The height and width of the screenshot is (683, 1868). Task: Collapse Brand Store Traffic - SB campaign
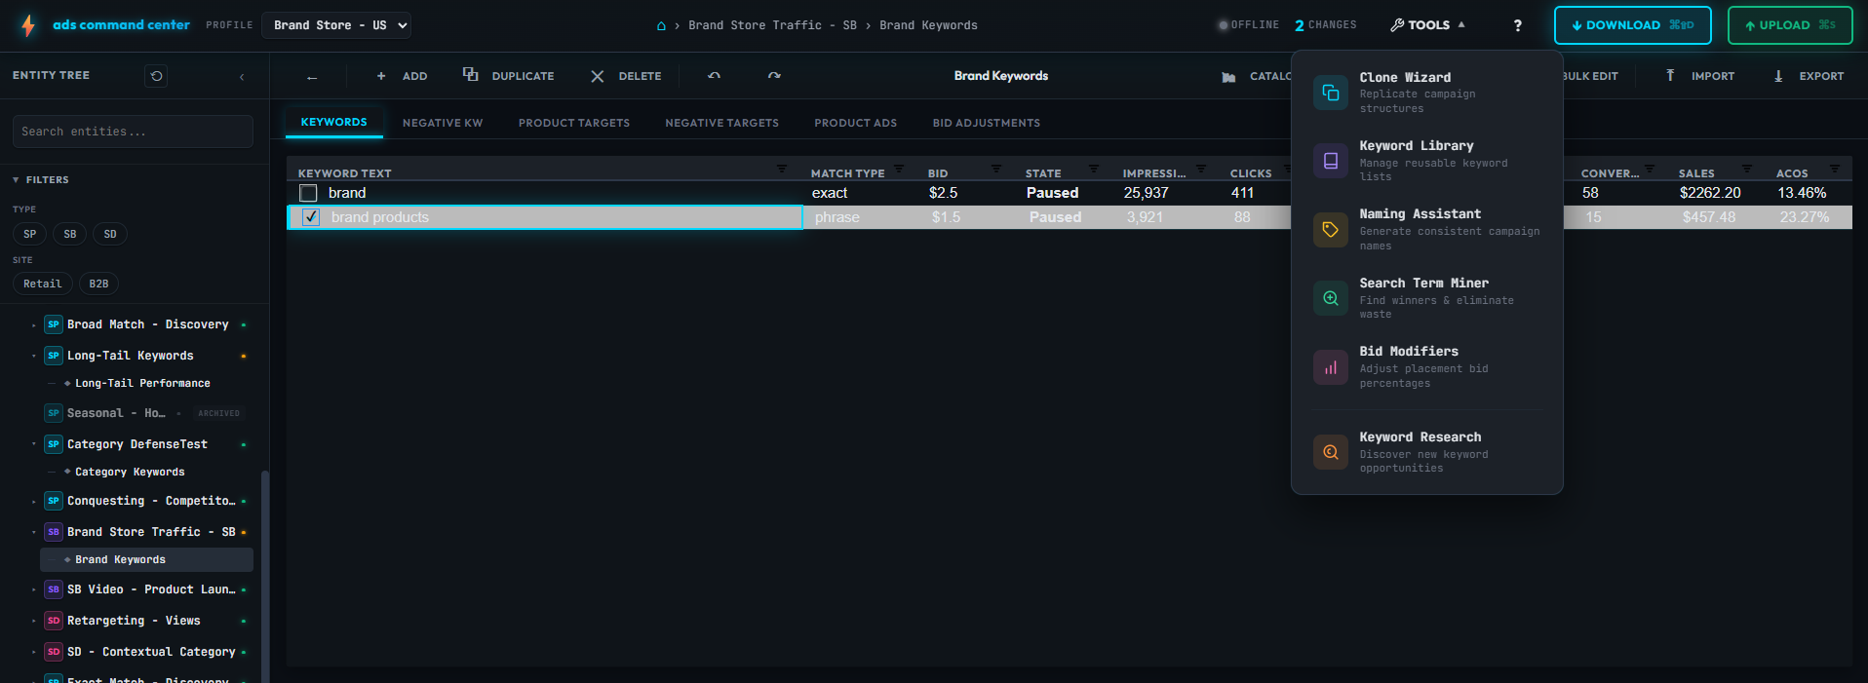pos(33,533)
